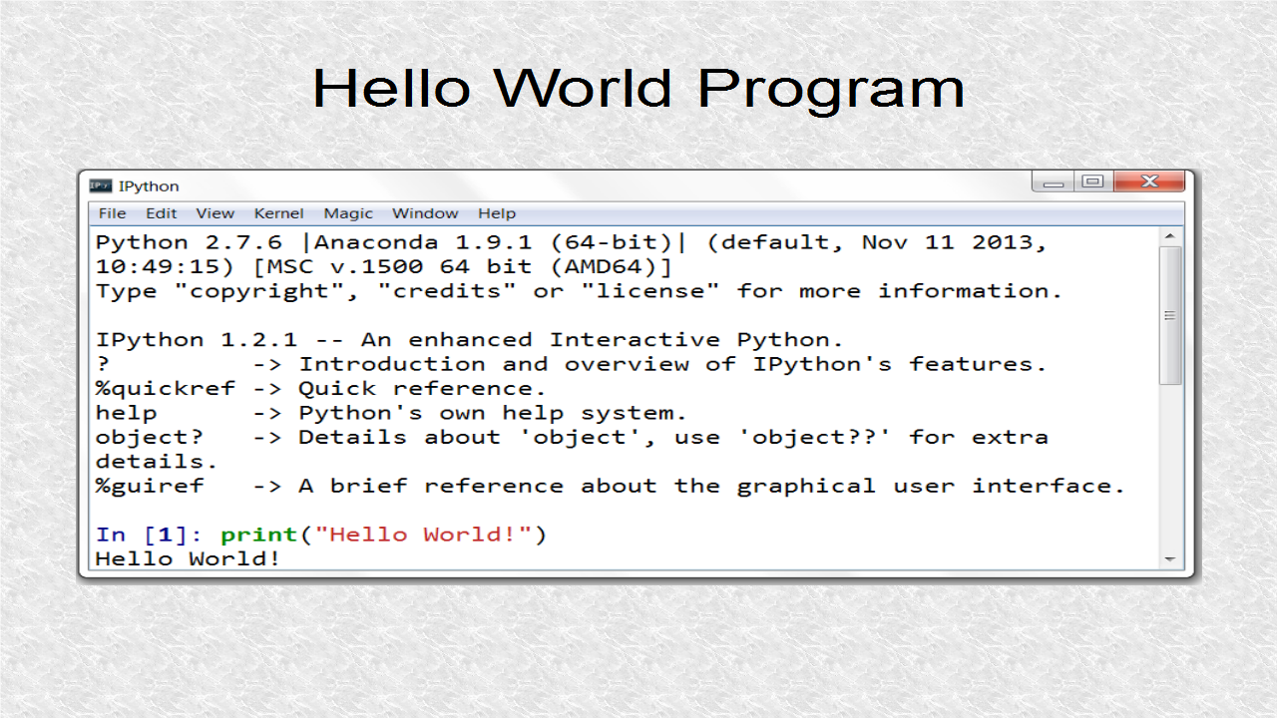
Task: Click the Hello World Program slide title
Action: pos(638,88)
